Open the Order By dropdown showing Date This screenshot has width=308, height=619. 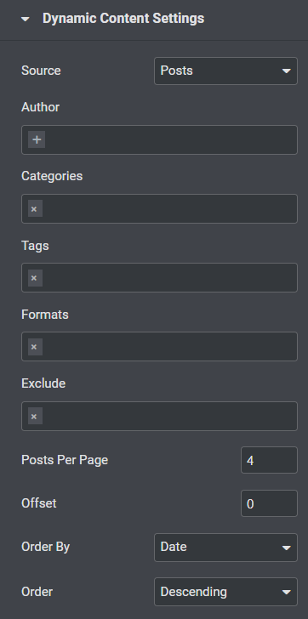[225, 548]
